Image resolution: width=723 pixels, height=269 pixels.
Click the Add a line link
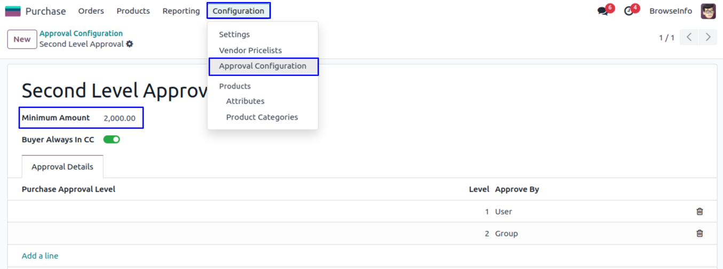[x=40, y=256]
